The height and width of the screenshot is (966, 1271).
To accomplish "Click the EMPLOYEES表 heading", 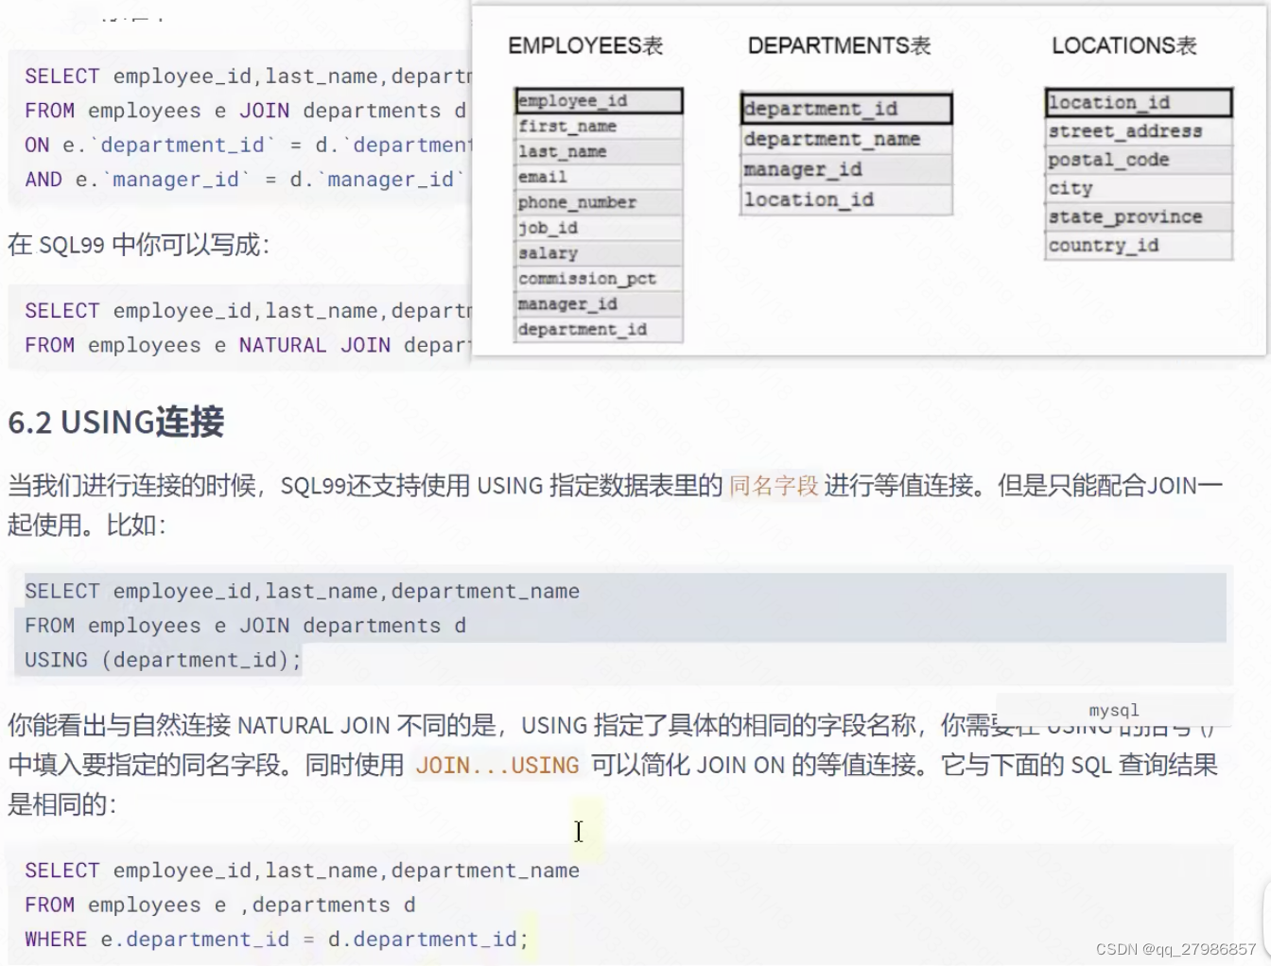I will (x=585, y=45).
